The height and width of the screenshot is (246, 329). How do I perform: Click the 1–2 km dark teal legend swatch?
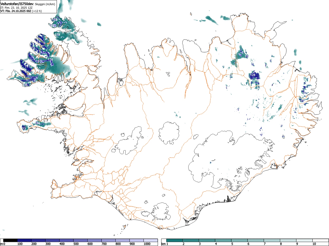[x=175, y=240]
